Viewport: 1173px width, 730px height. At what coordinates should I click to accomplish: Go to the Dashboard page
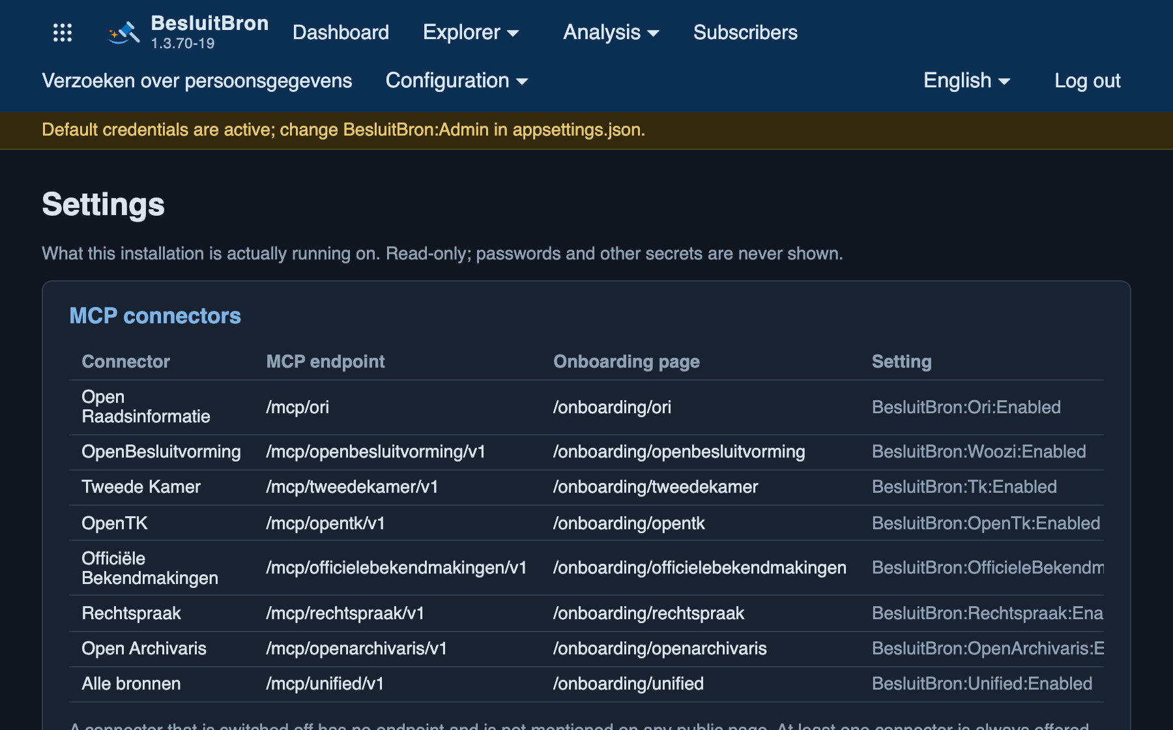341,32
